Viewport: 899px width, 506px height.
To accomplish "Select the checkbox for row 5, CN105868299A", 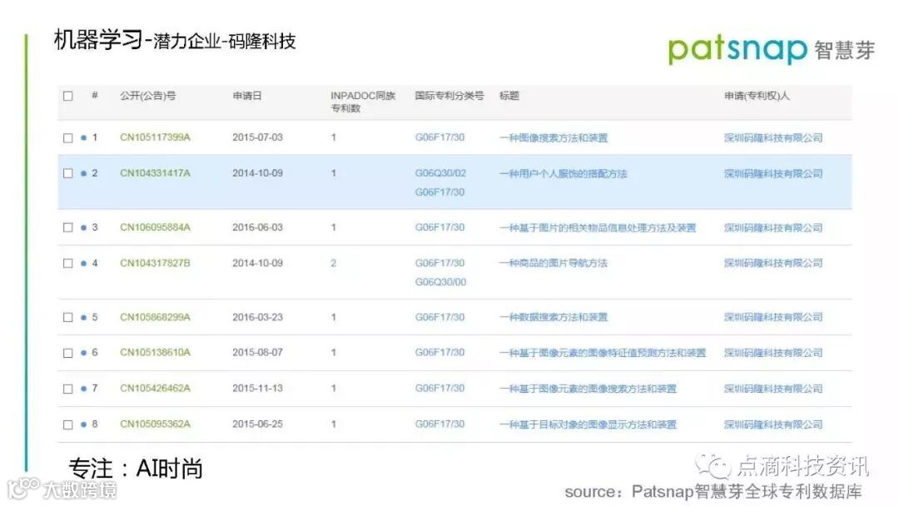I will coord(68,317).
